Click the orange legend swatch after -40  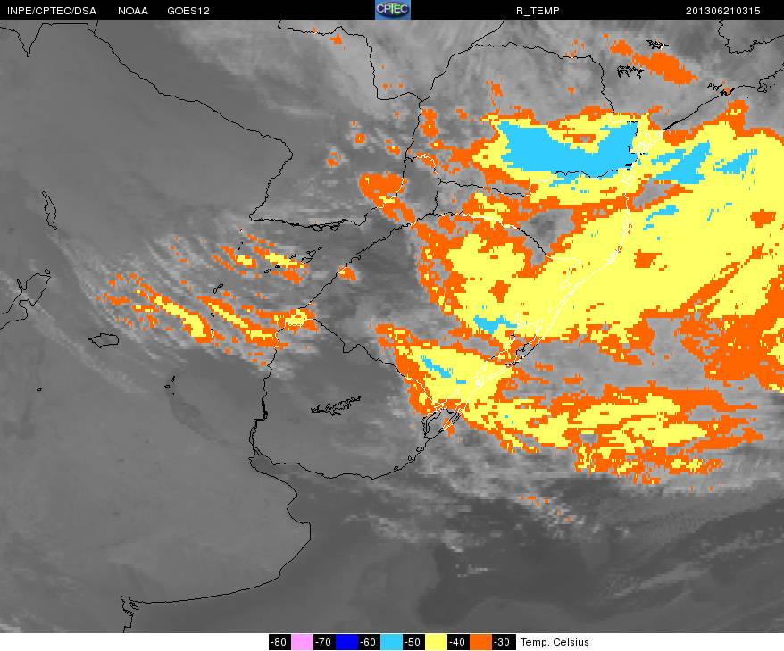click(x=480, y=642)
